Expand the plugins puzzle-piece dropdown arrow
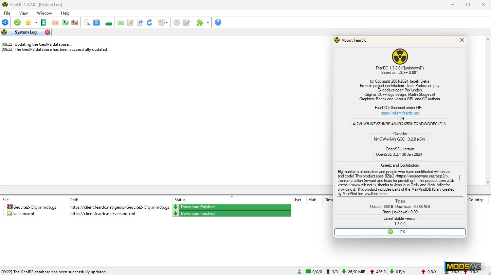The image size is (491, 275). point(208,23)
